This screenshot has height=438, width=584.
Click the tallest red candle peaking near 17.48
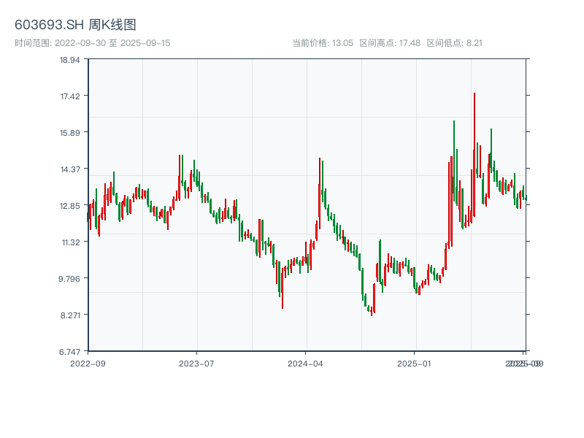pos(474,156)
